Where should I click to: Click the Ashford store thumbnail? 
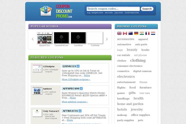(37, 91)
